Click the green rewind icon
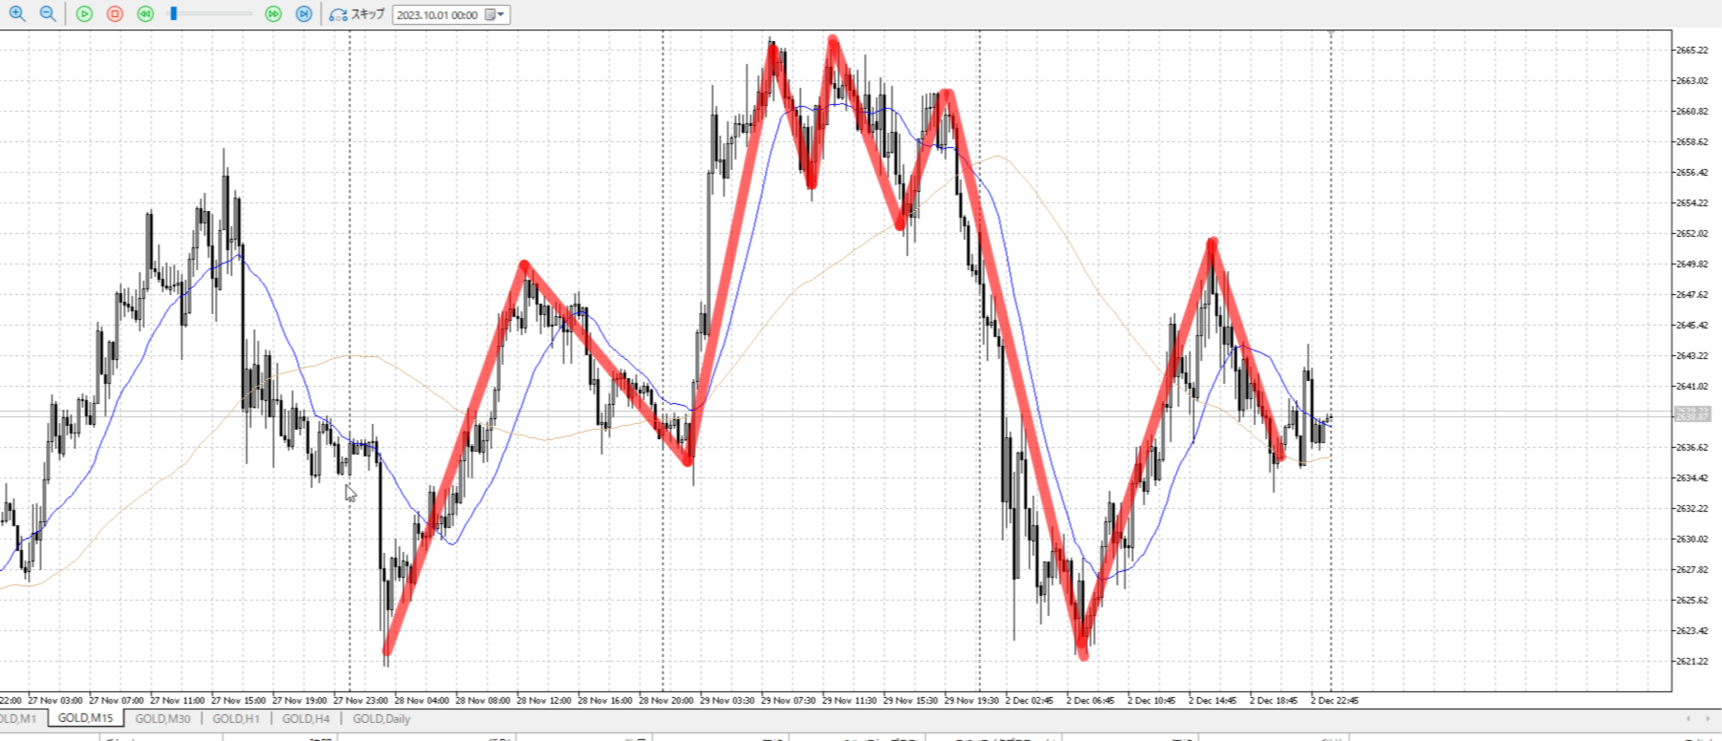1722x741 pixels. tap(145, 14)
